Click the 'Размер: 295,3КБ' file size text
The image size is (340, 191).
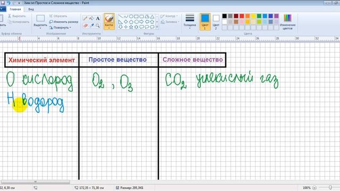132,188
